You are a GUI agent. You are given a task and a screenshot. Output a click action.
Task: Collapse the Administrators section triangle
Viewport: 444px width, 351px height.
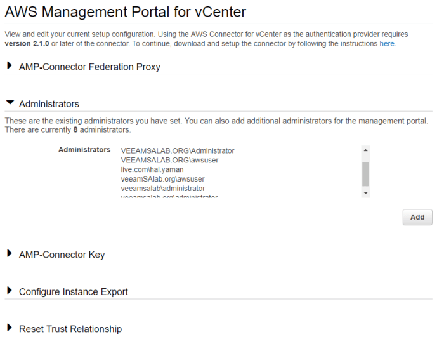(x=10, y=103)
